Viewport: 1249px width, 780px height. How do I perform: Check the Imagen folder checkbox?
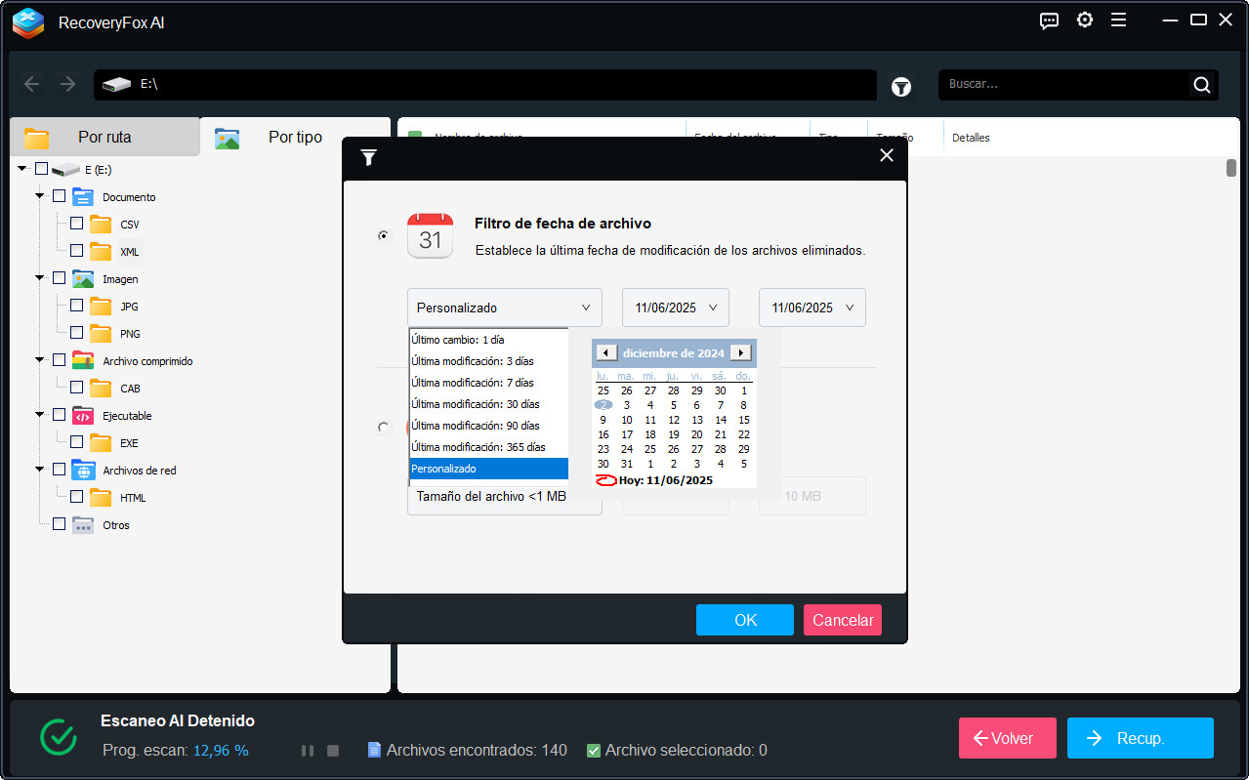click(59, 278)
